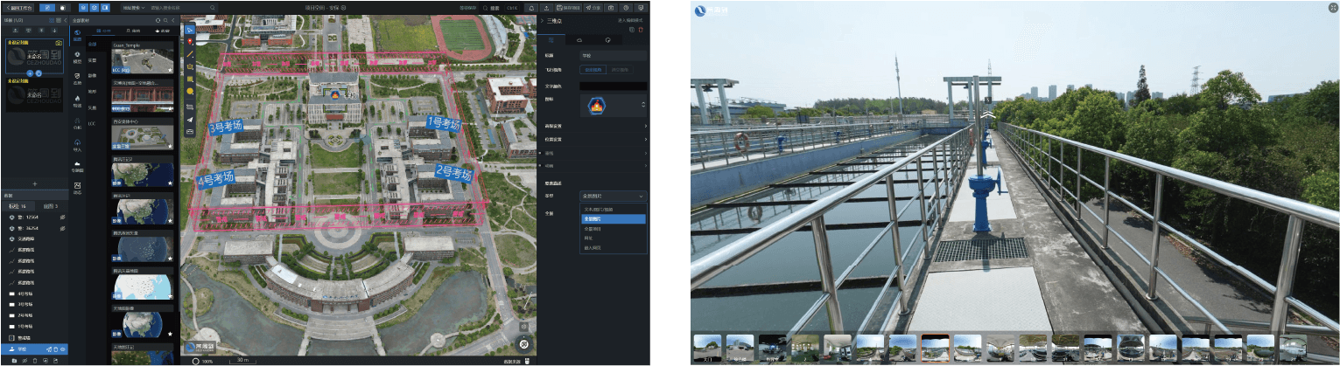Click the title input field containing 学校
Image resolution: width=1340 pixels, height=366 pixels.
(614, 55)
